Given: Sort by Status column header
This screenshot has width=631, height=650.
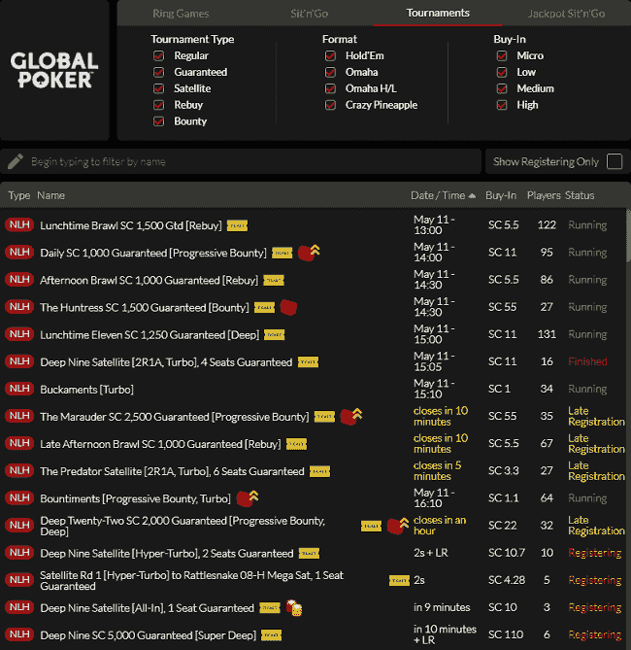Looking at the screenshot, I should 580,195.
